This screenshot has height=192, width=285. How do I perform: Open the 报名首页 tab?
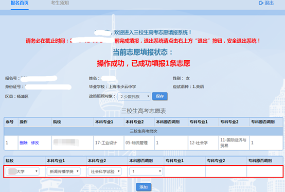coord(20,3)
